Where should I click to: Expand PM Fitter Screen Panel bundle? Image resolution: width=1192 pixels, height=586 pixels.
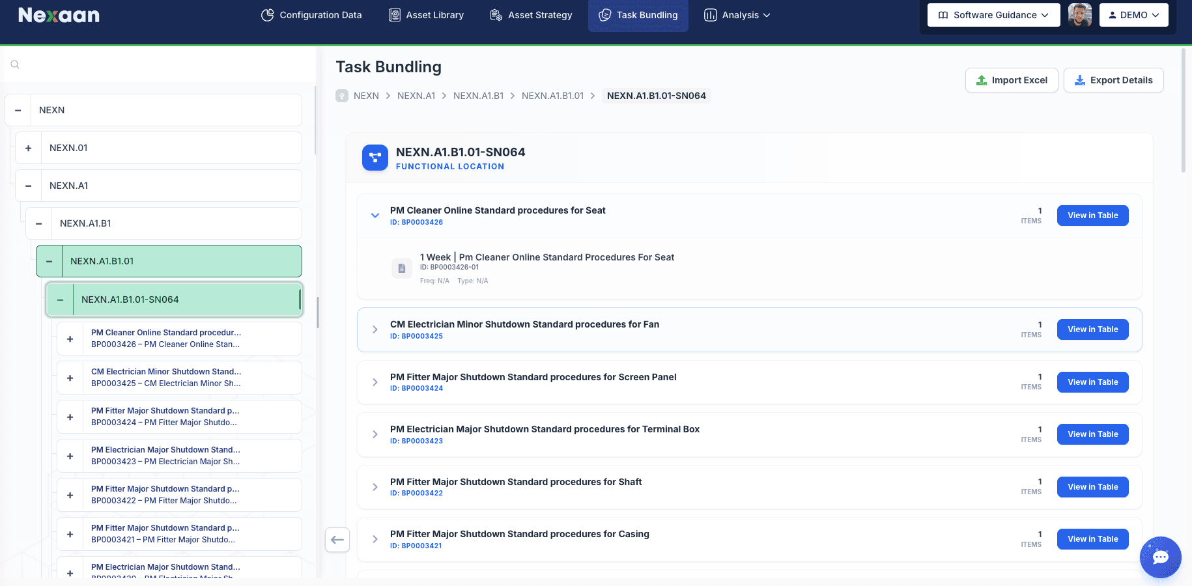375,382
